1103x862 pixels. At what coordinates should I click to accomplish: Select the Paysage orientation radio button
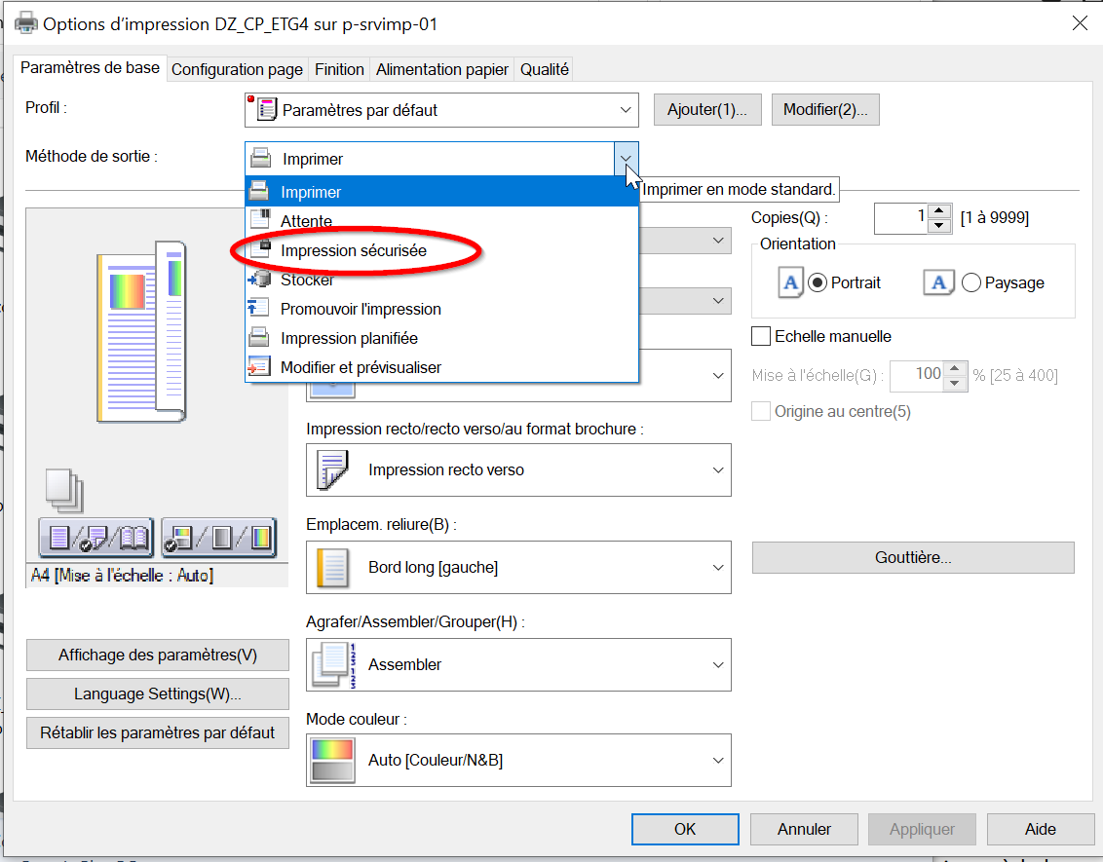[x=970, y=282]
